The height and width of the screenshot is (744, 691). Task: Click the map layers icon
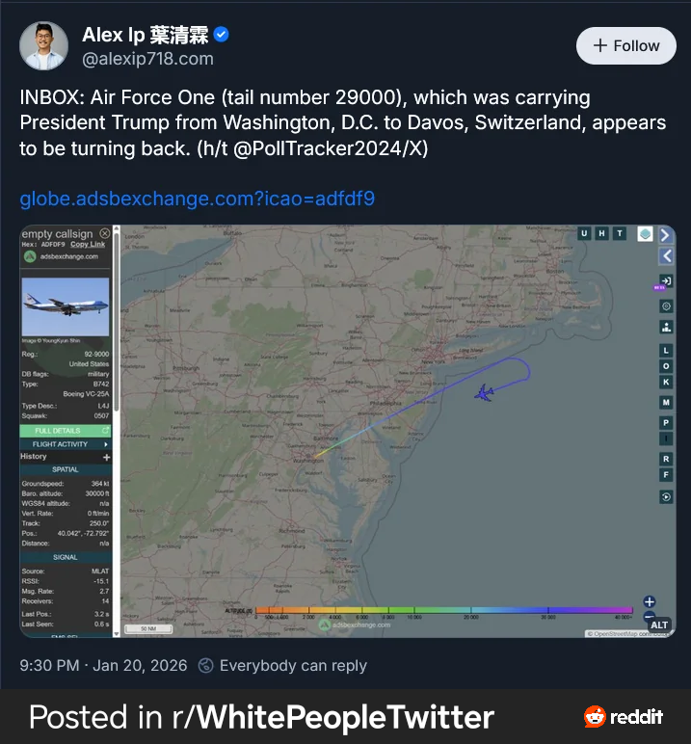pyautogui.click(x=645, y=234)
